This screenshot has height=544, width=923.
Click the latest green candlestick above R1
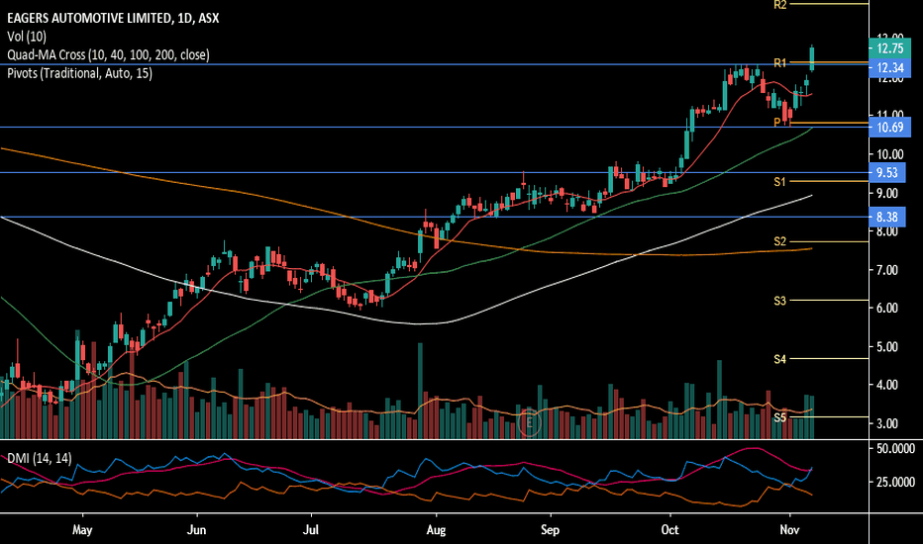812,58
